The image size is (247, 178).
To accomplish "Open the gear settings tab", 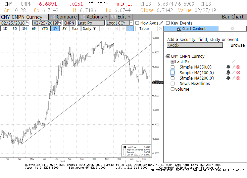I will (x=232, y=29).
